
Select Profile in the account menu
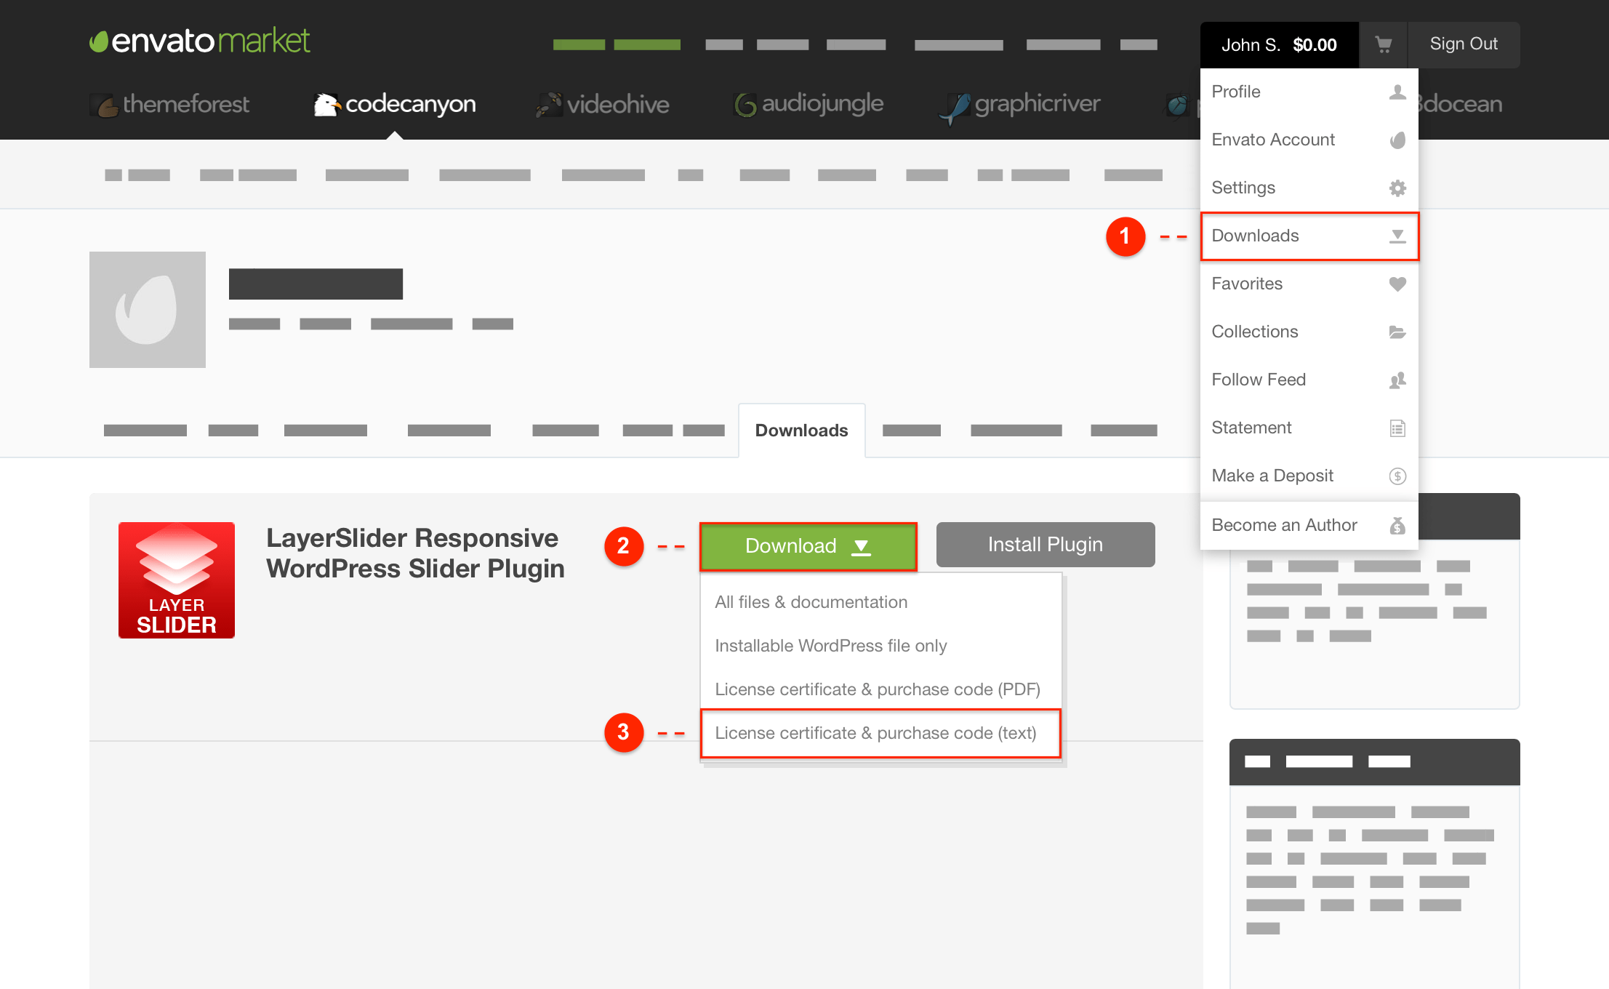pos(1309,92)
